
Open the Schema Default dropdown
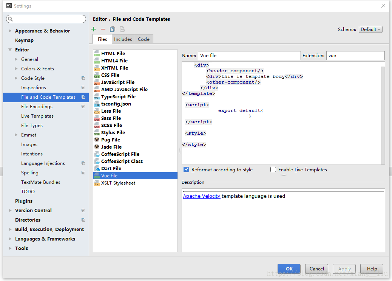370,29
